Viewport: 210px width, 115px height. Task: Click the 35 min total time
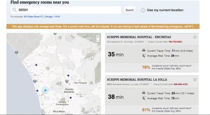[x=116, y=54]
